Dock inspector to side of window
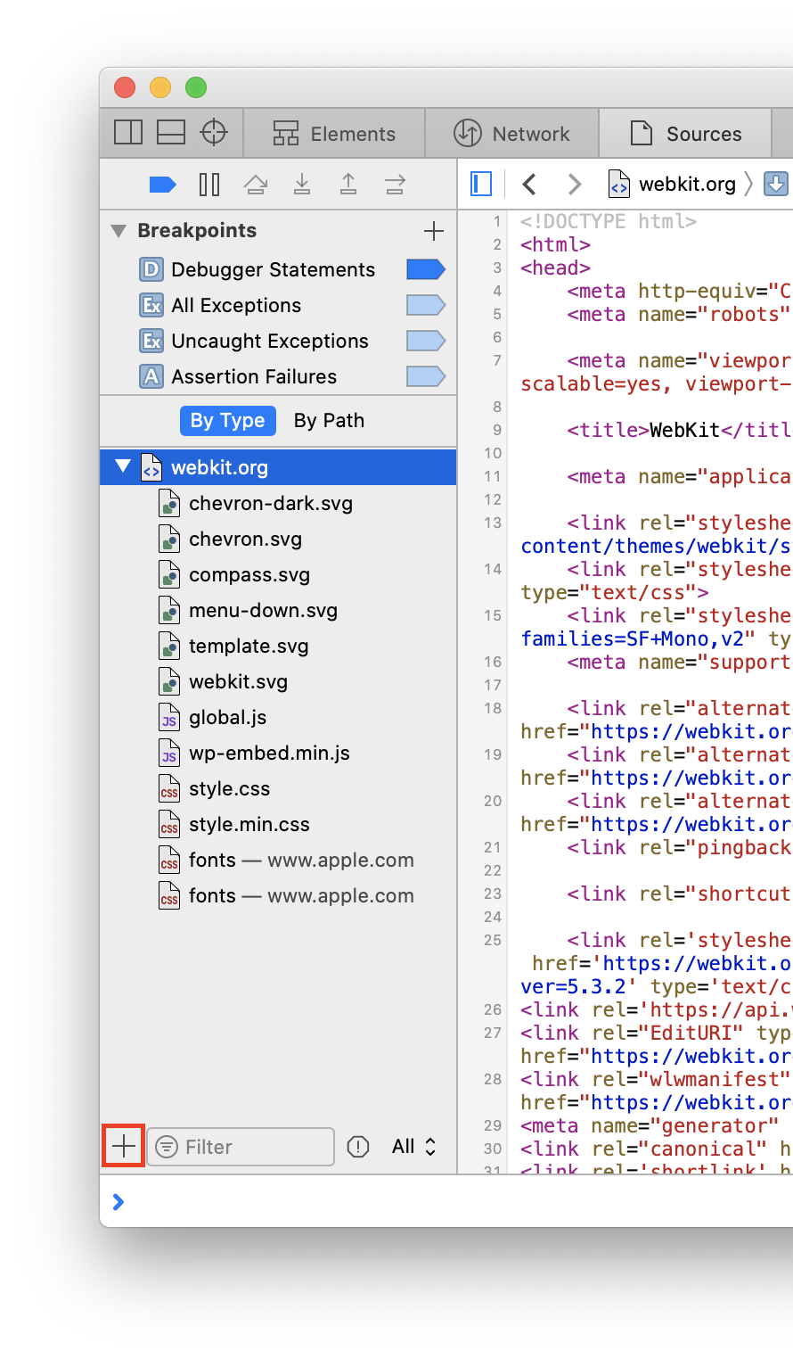Screen dimensions: 793x1359 (x=128, y=133)
